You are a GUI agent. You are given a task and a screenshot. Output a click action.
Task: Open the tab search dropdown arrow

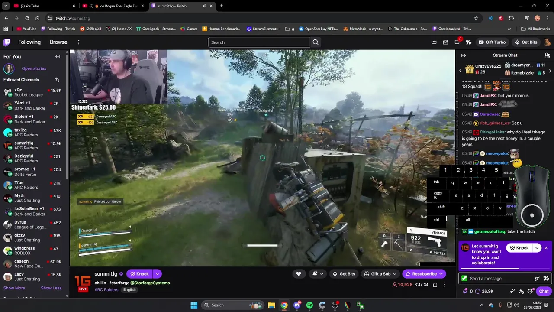[x=6, y=6]
